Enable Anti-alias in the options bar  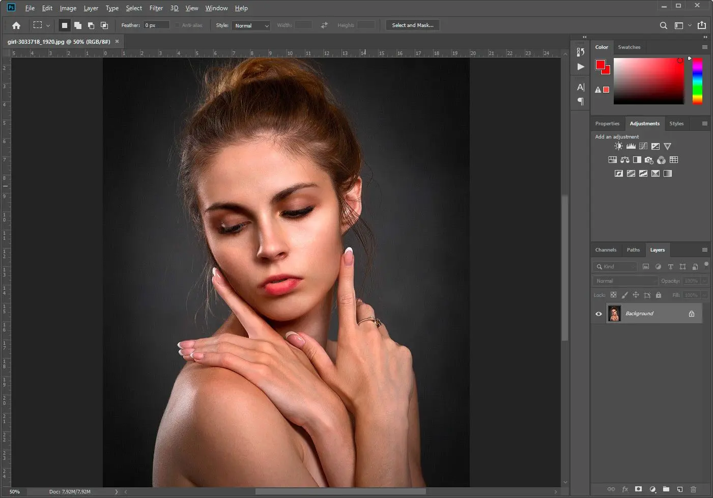[x=178, y=25]
